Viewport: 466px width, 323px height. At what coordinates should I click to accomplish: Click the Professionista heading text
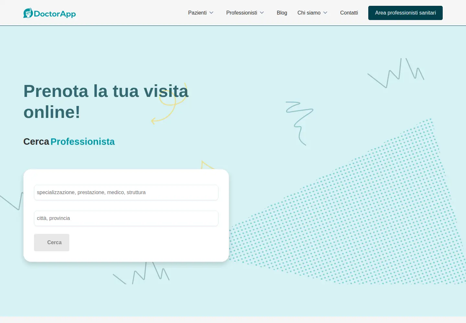[x=83, y=142]
